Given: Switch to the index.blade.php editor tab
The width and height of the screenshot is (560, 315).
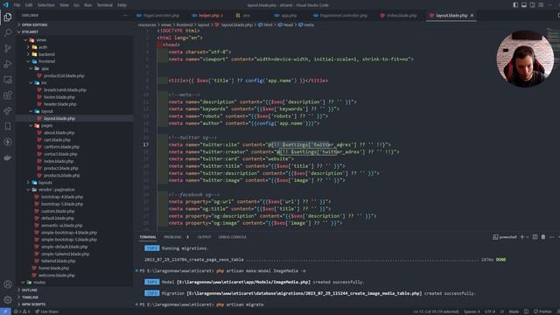Looking at the screenshot, I should [399, 16].
